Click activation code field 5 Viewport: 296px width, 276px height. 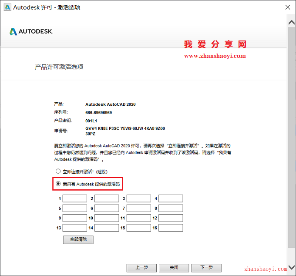75,208
